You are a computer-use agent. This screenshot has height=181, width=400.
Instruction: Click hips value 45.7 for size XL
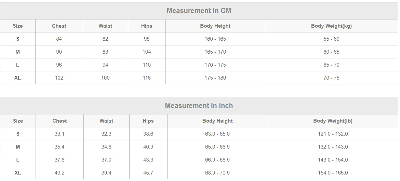click(148, 173)
